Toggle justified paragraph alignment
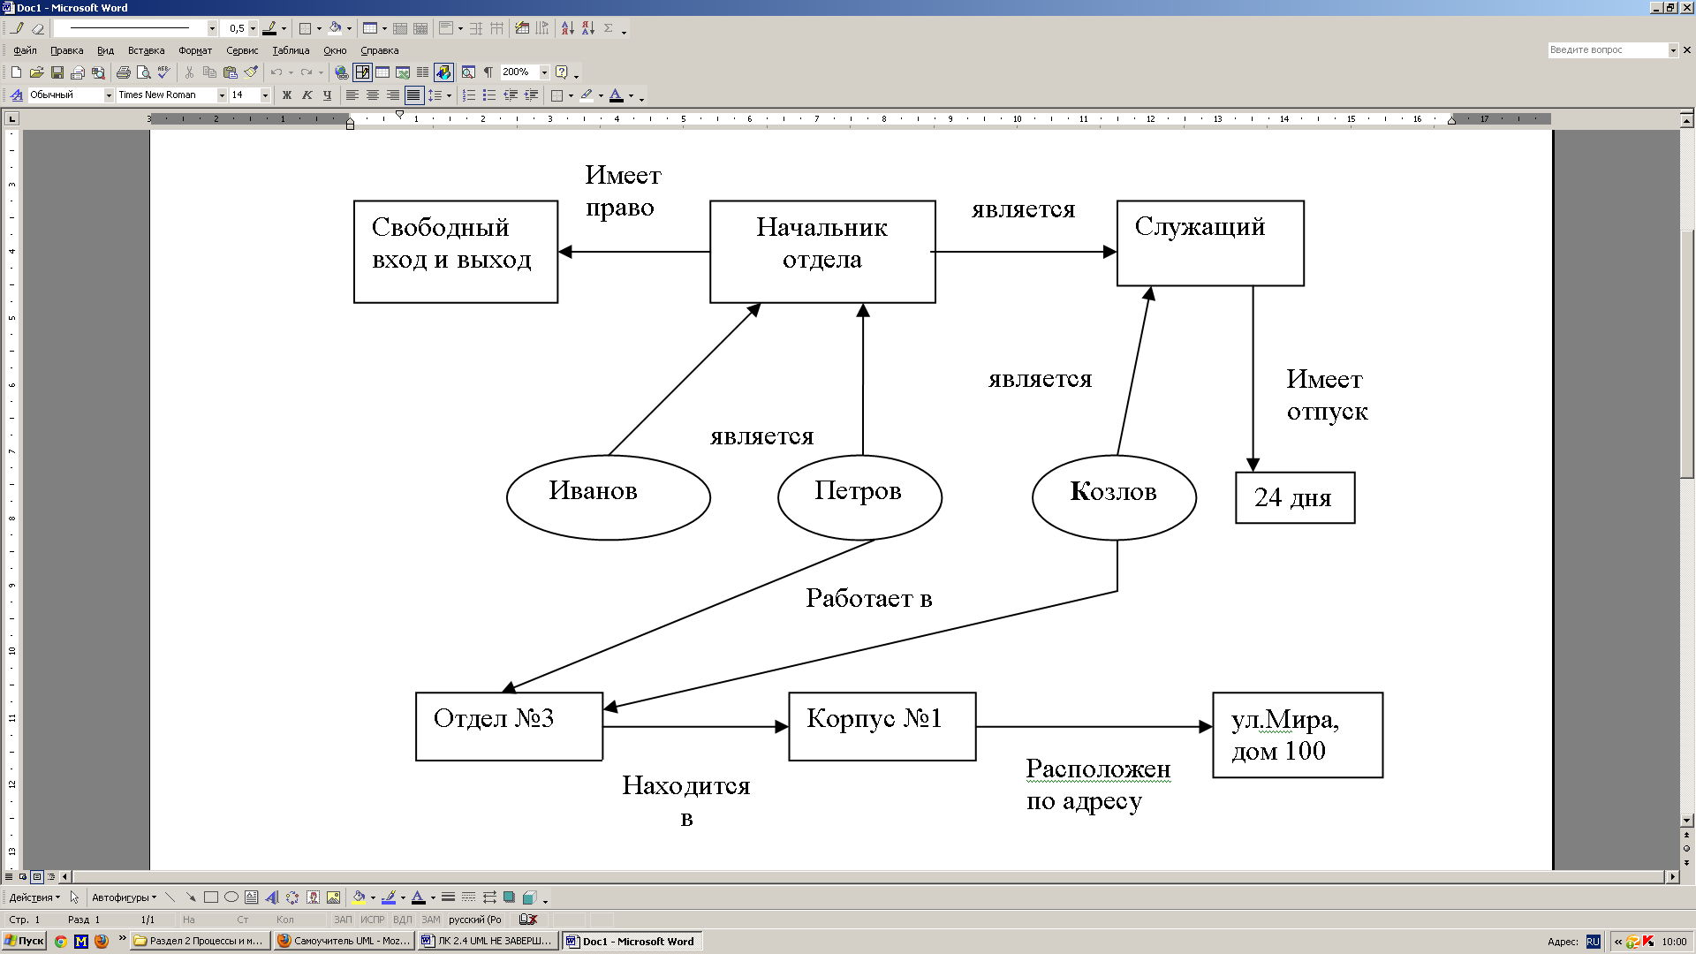Image resolution: width=1696 pixels, height=954 pixels. (x=413, y=95)
